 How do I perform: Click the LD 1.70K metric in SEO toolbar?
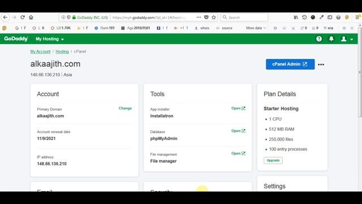pyautogui.click(x=61, y=28)
